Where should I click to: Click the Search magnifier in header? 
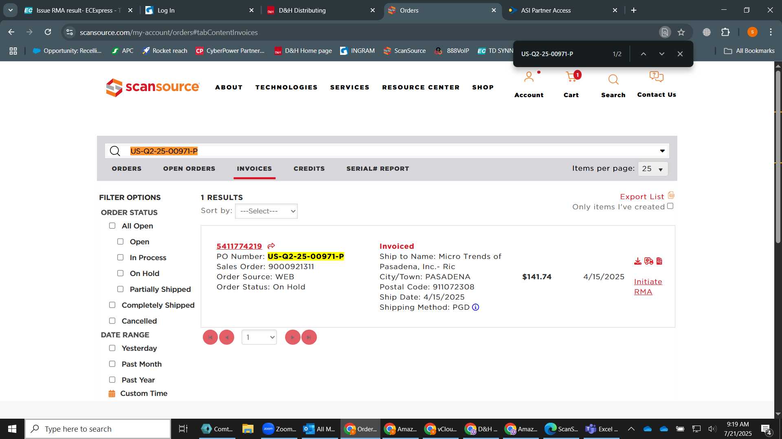click(613, 80)
